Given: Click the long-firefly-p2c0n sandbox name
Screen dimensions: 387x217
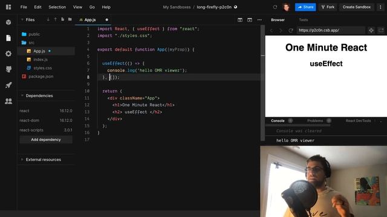Looking at the screenshot, I should pyautogui.click(x=214, y=7).
